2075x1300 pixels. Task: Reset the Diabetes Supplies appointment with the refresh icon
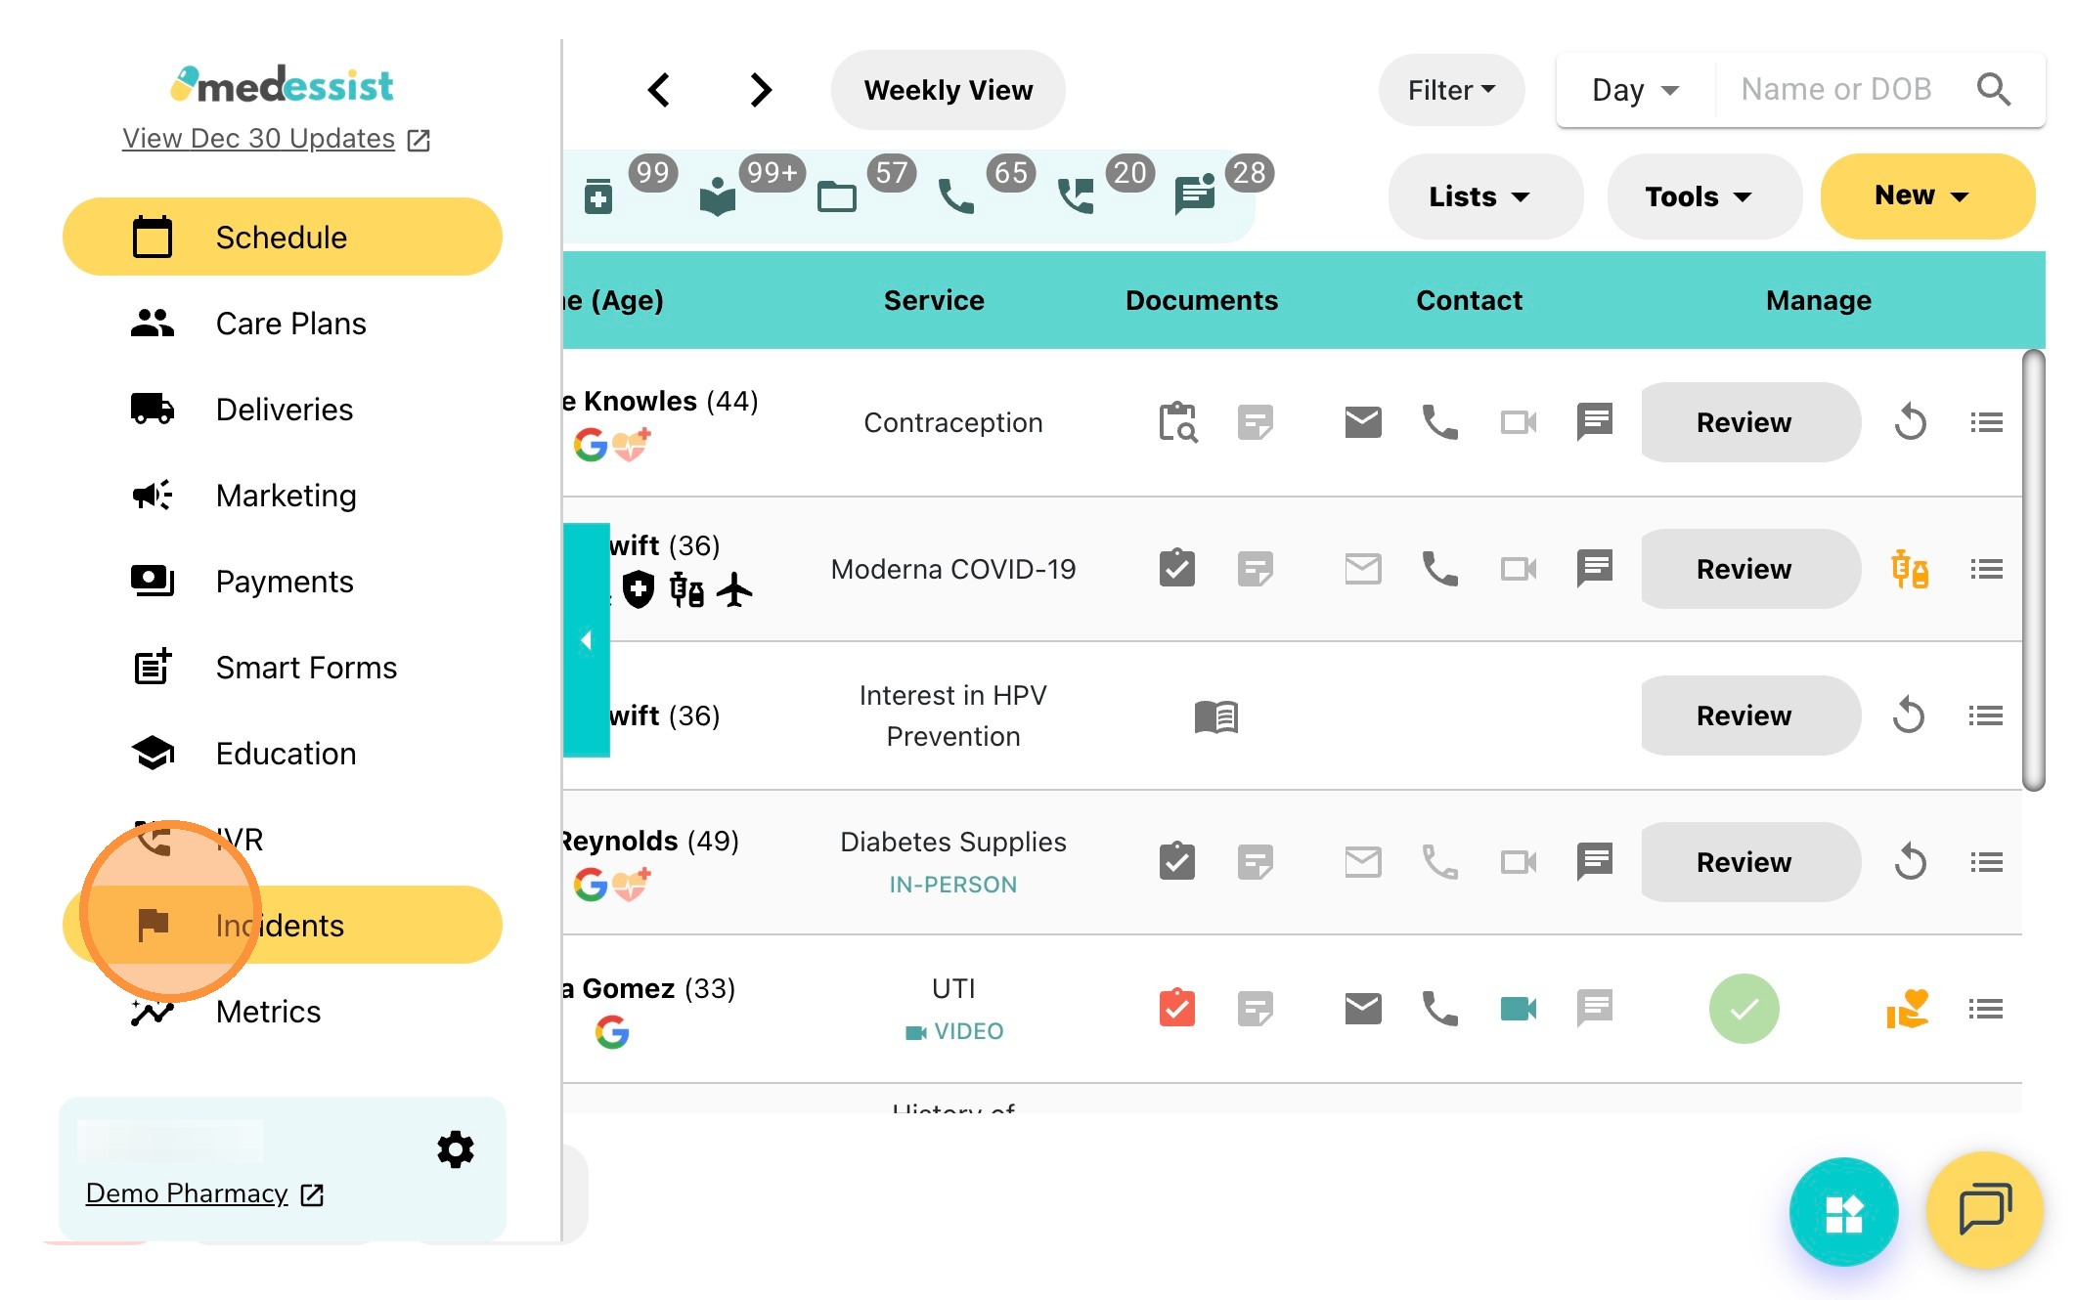[x=1909, y=862]
